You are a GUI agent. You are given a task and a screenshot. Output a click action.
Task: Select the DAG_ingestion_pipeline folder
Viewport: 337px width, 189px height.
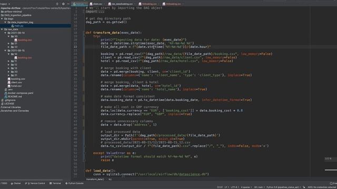click(x=17, y=15)
